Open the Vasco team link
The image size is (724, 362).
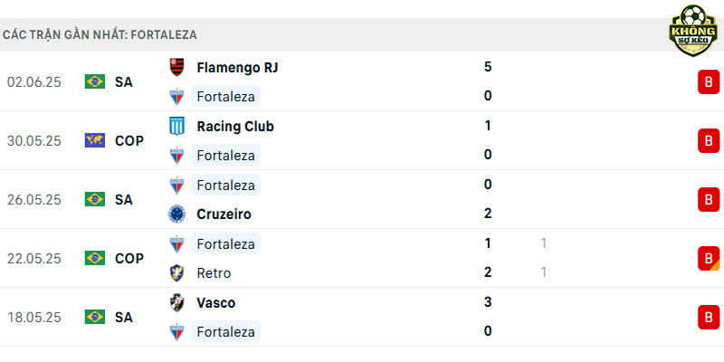[x=216, y=302]
